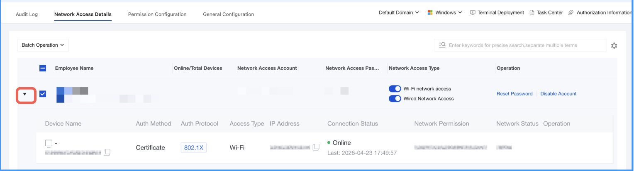634x171 pixels.
Task: Open the Default Domain dropdown
Action: (x=399, y=13)
